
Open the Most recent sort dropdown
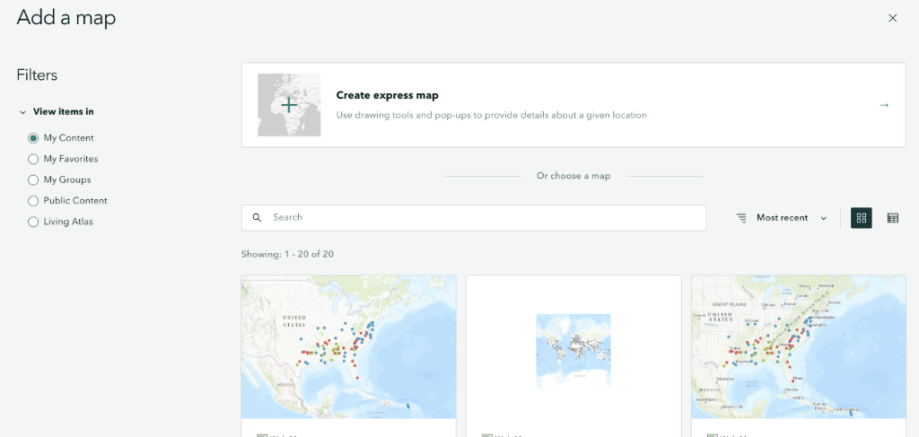(791, 218)
